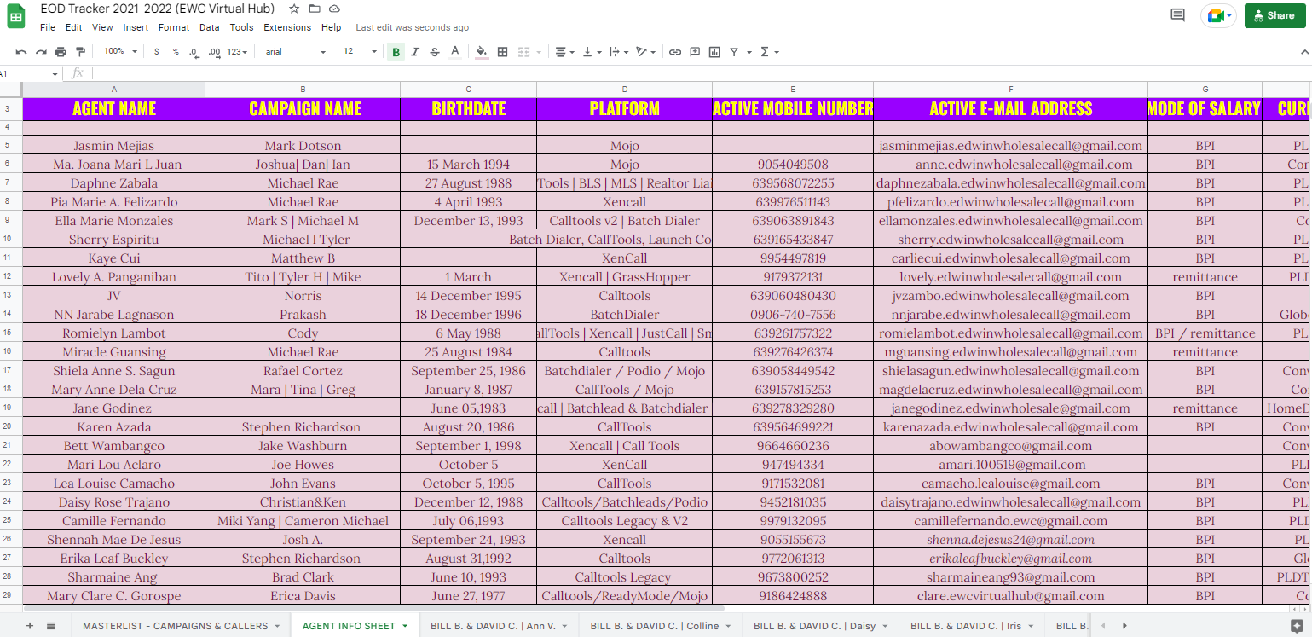Open the Format menu
Screen dimensions: 1312x637
pyautogui.click(x=174, y=27)
